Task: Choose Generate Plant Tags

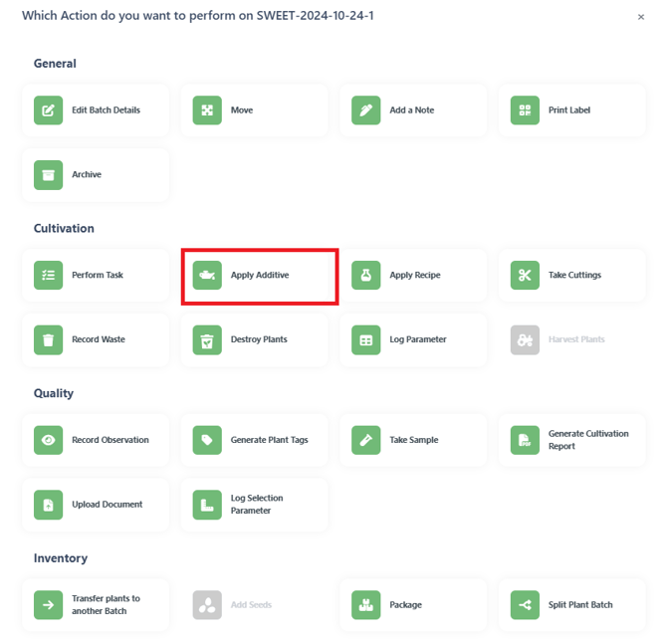Action: pyautogui.click(x=255, y=440)
